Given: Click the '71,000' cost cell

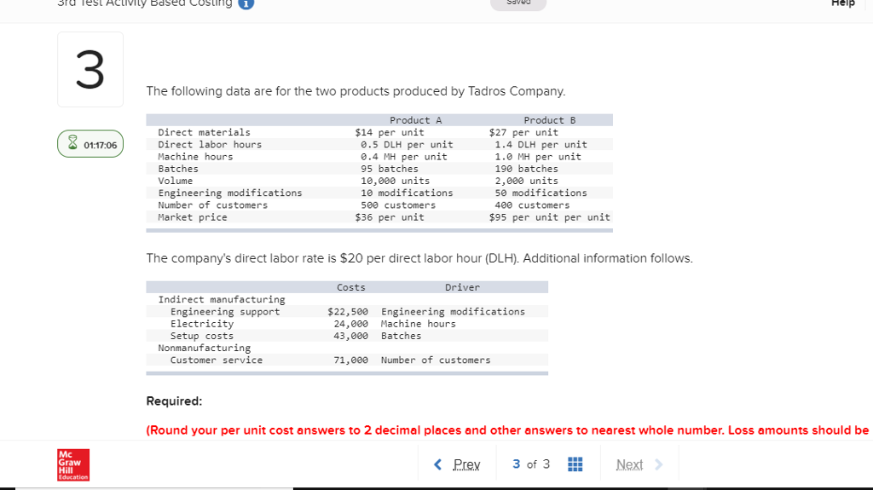Looking at the screenshot, I should (350, 360).
